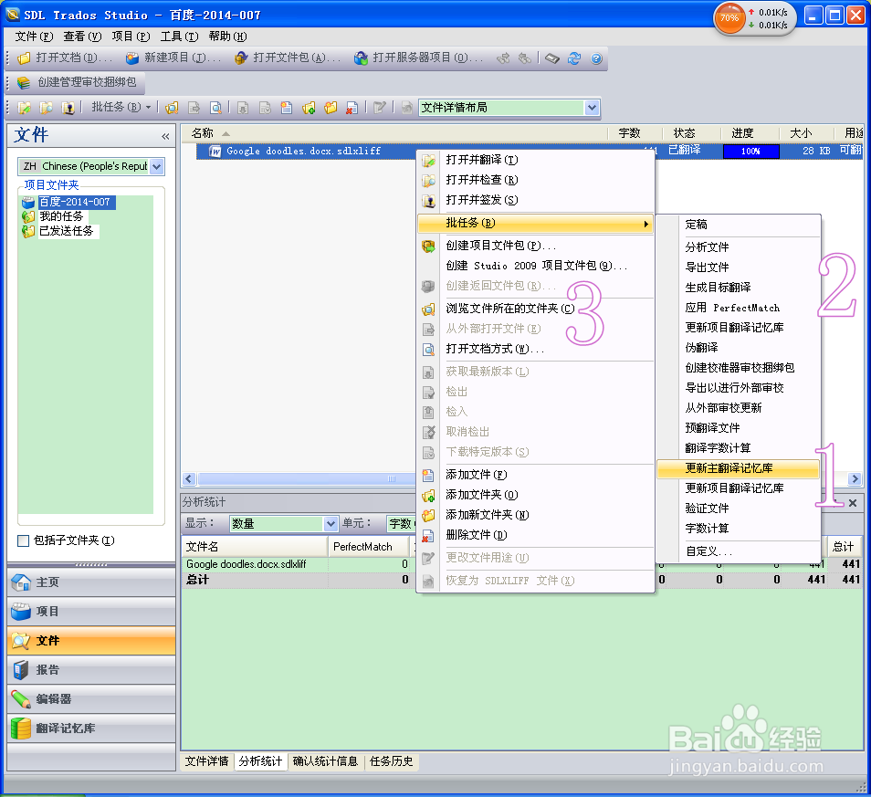
Task: Go to the 项目 navigation view
Action: click(x=91, y=612)
